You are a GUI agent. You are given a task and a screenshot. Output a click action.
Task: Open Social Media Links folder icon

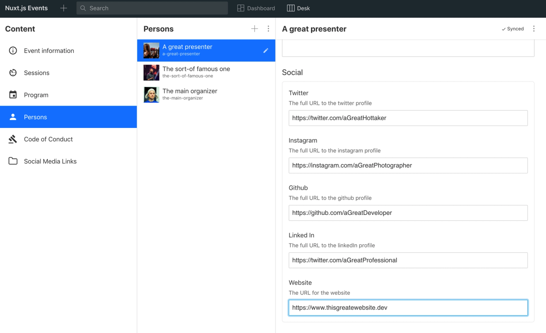point(13,161)
